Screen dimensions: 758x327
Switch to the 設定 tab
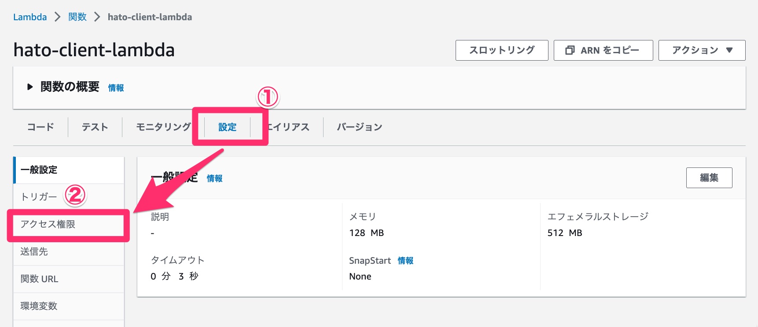(228, 127)
